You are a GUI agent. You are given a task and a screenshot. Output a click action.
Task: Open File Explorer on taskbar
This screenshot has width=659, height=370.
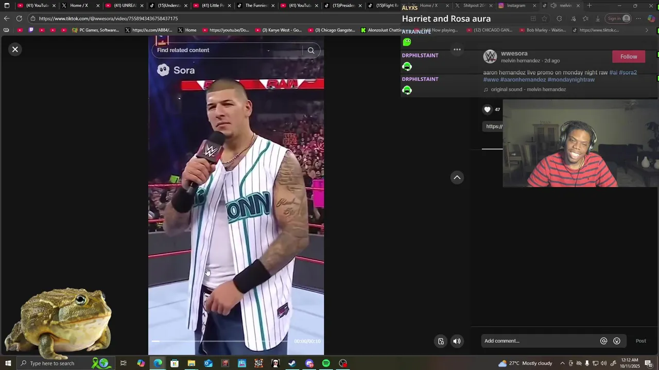point(192,363)
